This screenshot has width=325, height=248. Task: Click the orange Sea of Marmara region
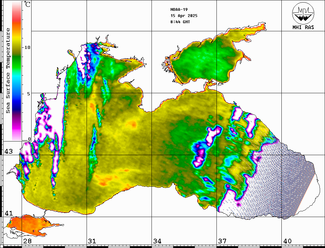click(x=29, y=225)
